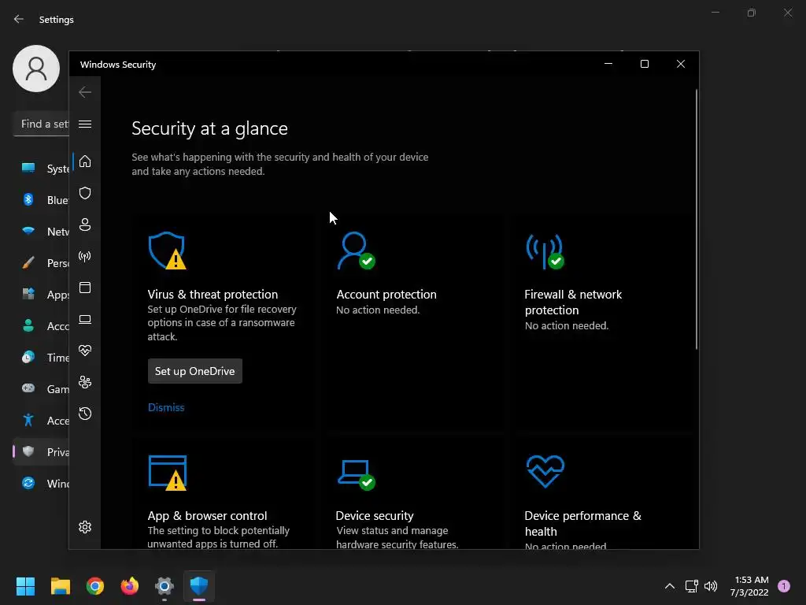Open Windows Security settings gear in sidebar
This screenshot has height=605, width=806.
click(85, 527)
